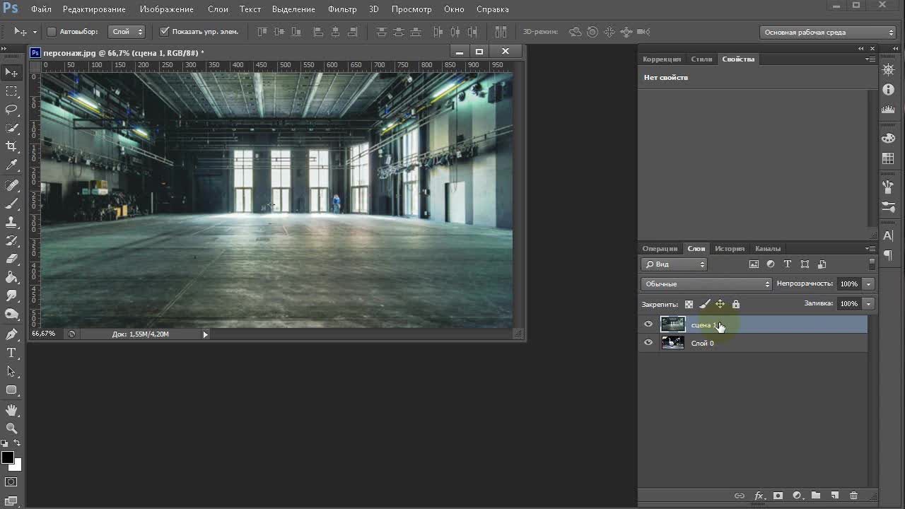Screen dimensions: 905x509
Task: Toggle the layer filter switch
Action: pyautogui.click(x=872, y=264)
